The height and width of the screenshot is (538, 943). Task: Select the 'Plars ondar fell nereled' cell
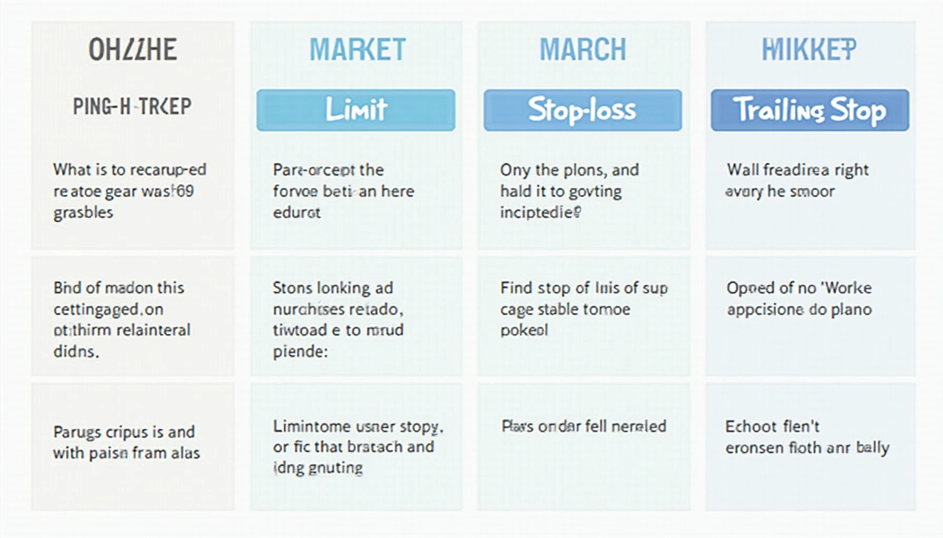click(x=584, y=447)
